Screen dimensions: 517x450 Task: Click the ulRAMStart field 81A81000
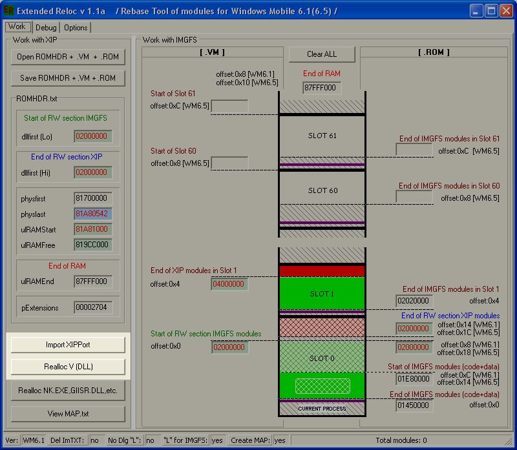[93, 229]
